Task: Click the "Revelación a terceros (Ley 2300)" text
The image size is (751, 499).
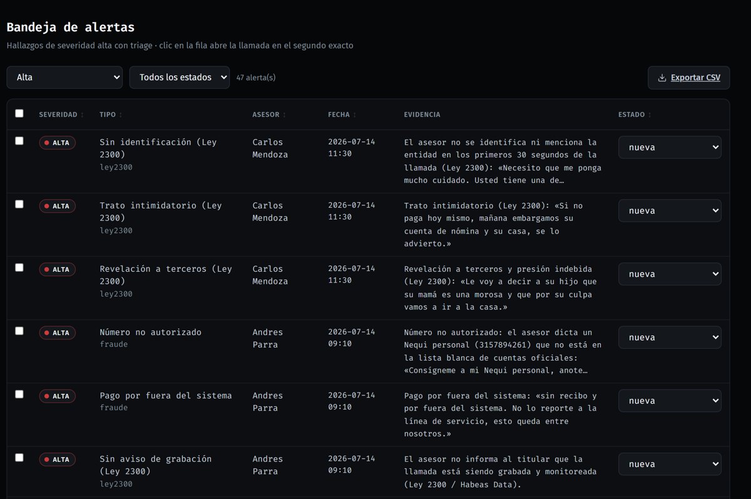Action: pos(166,275)
